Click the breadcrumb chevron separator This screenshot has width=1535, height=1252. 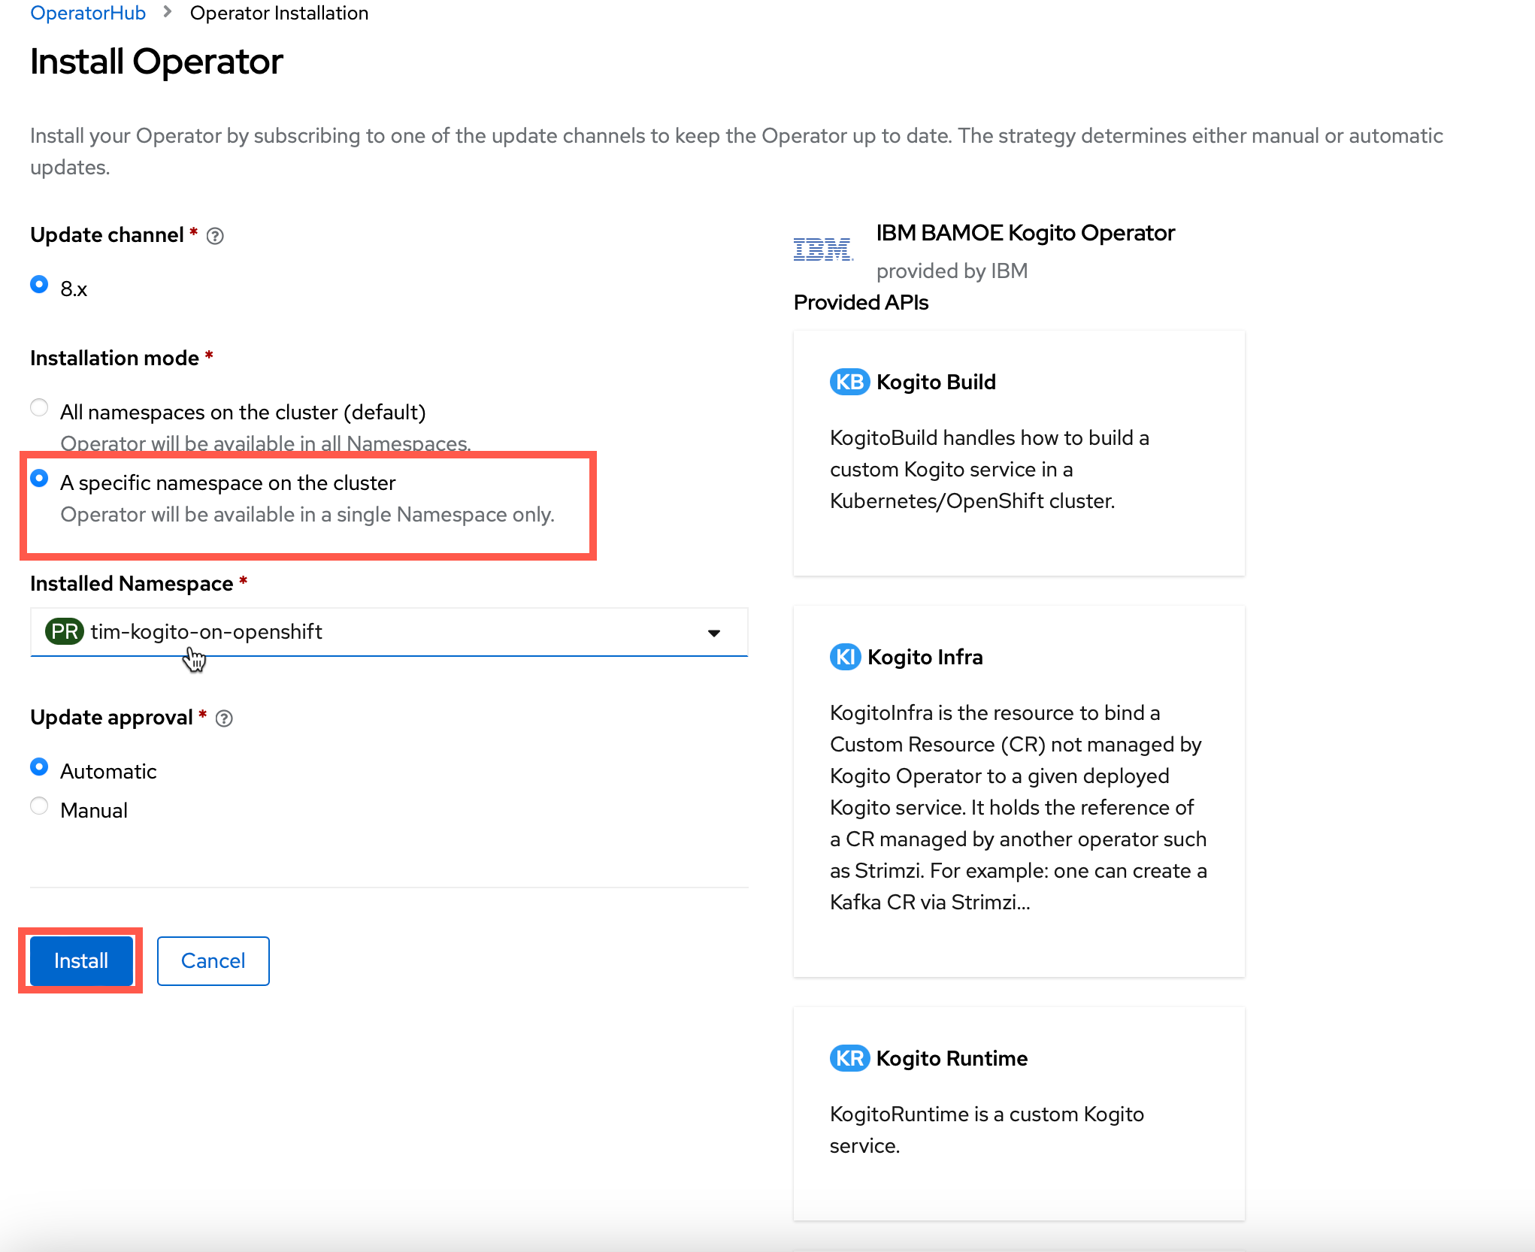click(x=168, y=12)
